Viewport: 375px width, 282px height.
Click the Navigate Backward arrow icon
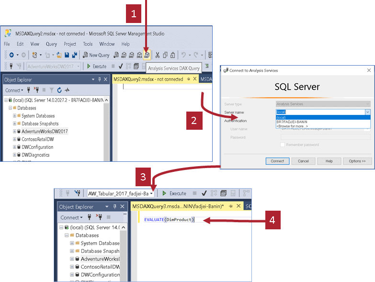[x=11, y=55]
